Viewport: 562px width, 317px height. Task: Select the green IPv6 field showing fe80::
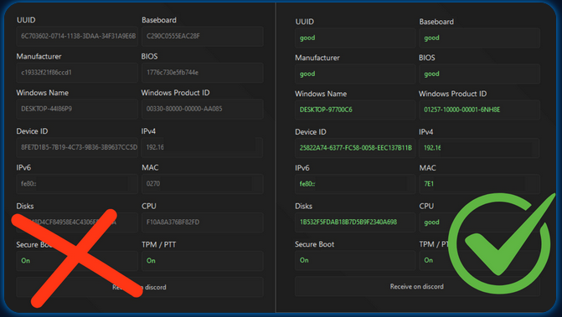point(355,184)
